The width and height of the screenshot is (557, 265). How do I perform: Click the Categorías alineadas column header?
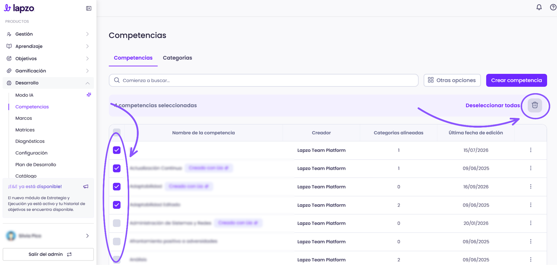tap(398, 133)
